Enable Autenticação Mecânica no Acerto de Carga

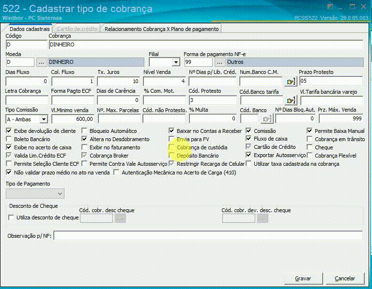(x=116, y=173)
